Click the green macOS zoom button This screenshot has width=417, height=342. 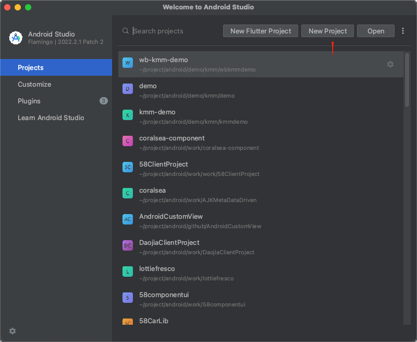(28, 7)
